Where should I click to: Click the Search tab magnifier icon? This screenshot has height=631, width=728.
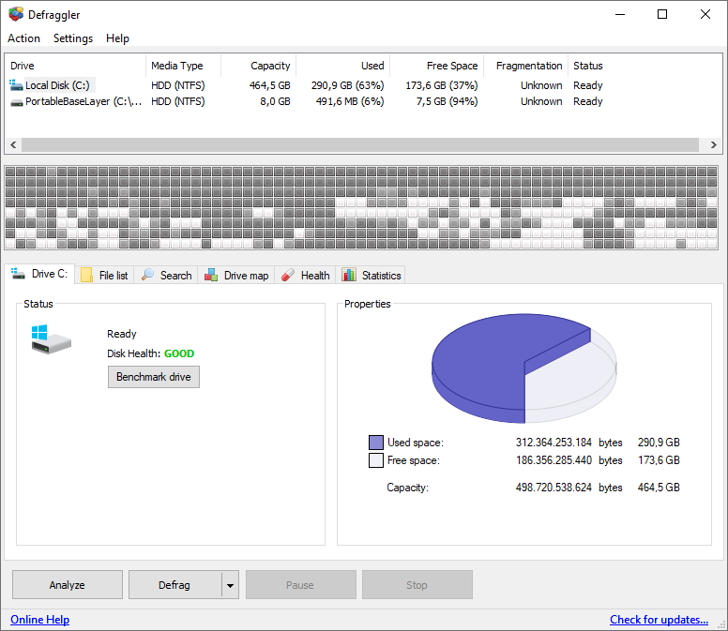point(148,275)
